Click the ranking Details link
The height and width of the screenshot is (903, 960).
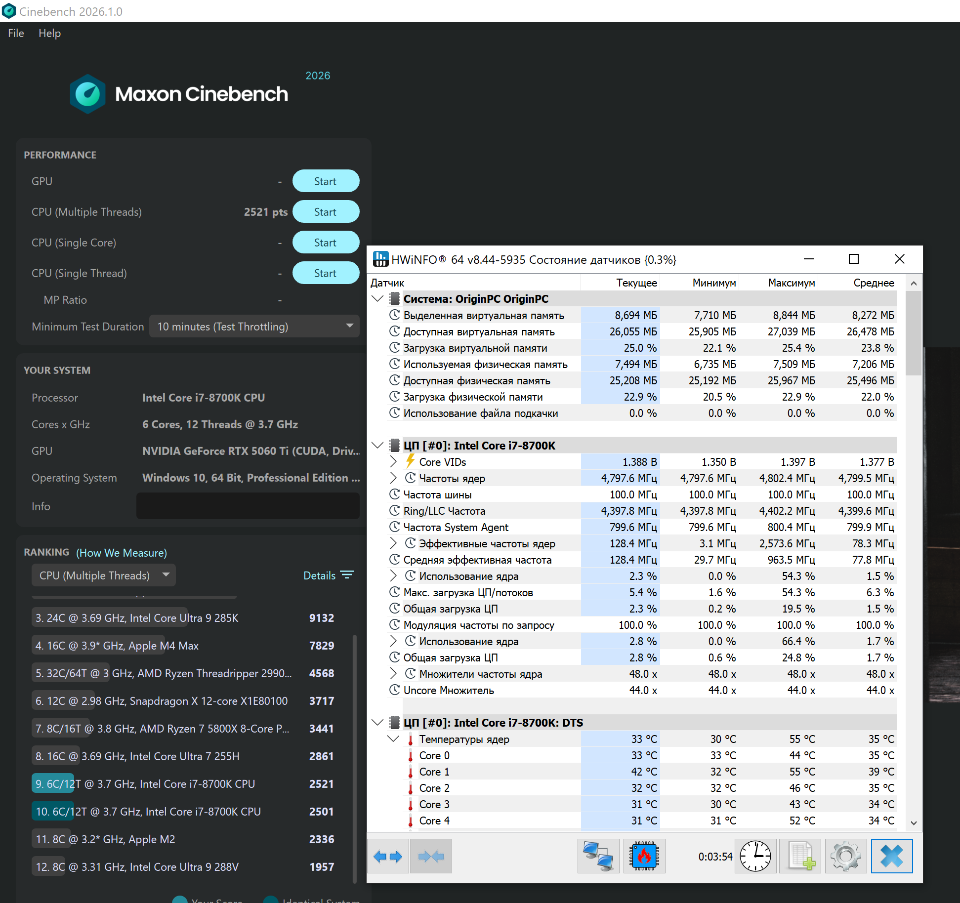319,575
